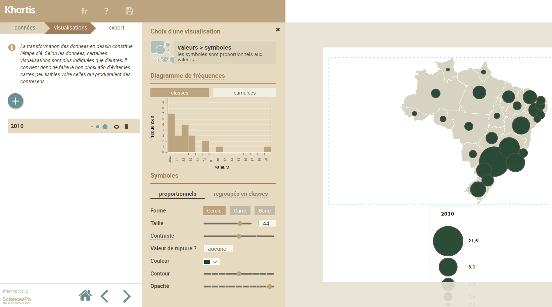Viewport: 552px width, 307px height.
Task: Click the home icon in footer
Action: click(x=85, y=296)
